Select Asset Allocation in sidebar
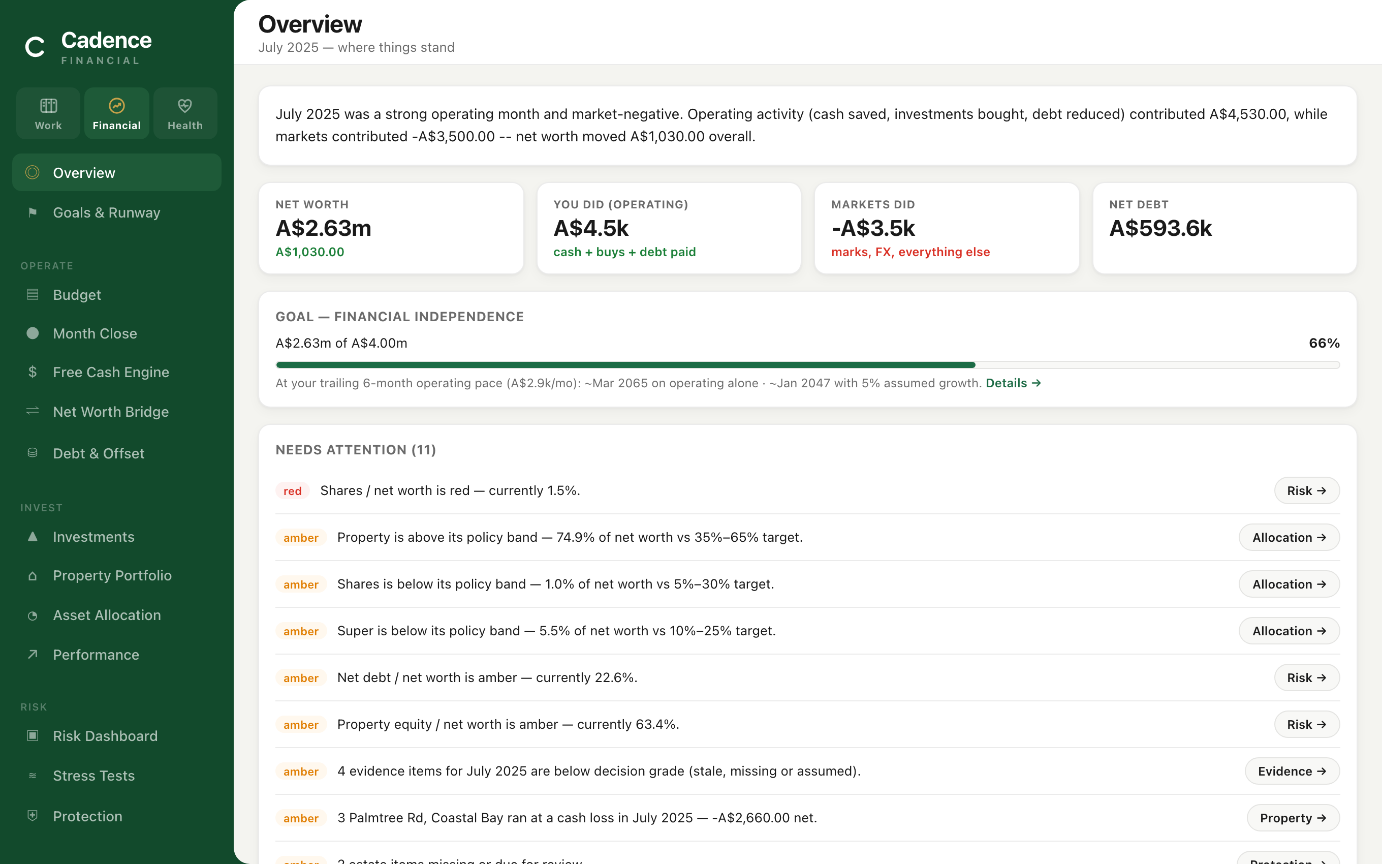This screenshot has width=1382, height=864. click(116, 615)
